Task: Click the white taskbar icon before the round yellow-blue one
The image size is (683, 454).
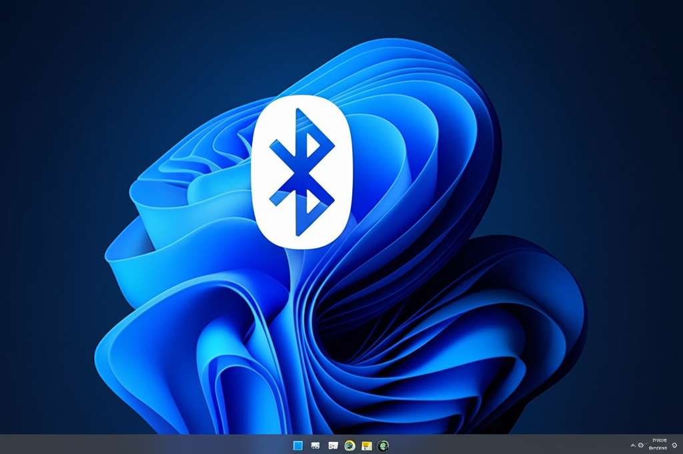Action: [x=333, y=445]
